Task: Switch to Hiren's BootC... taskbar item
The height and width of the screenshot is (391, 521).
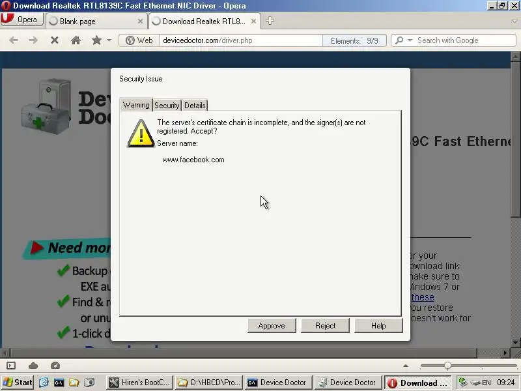Action: click(x=140, y=383)
